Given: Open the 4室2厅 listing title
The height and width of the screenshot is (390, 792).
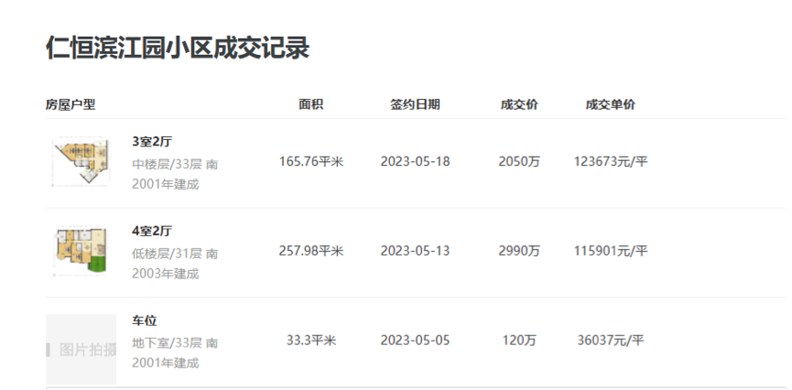Looking at the screenshot, I should coord(152,231).
